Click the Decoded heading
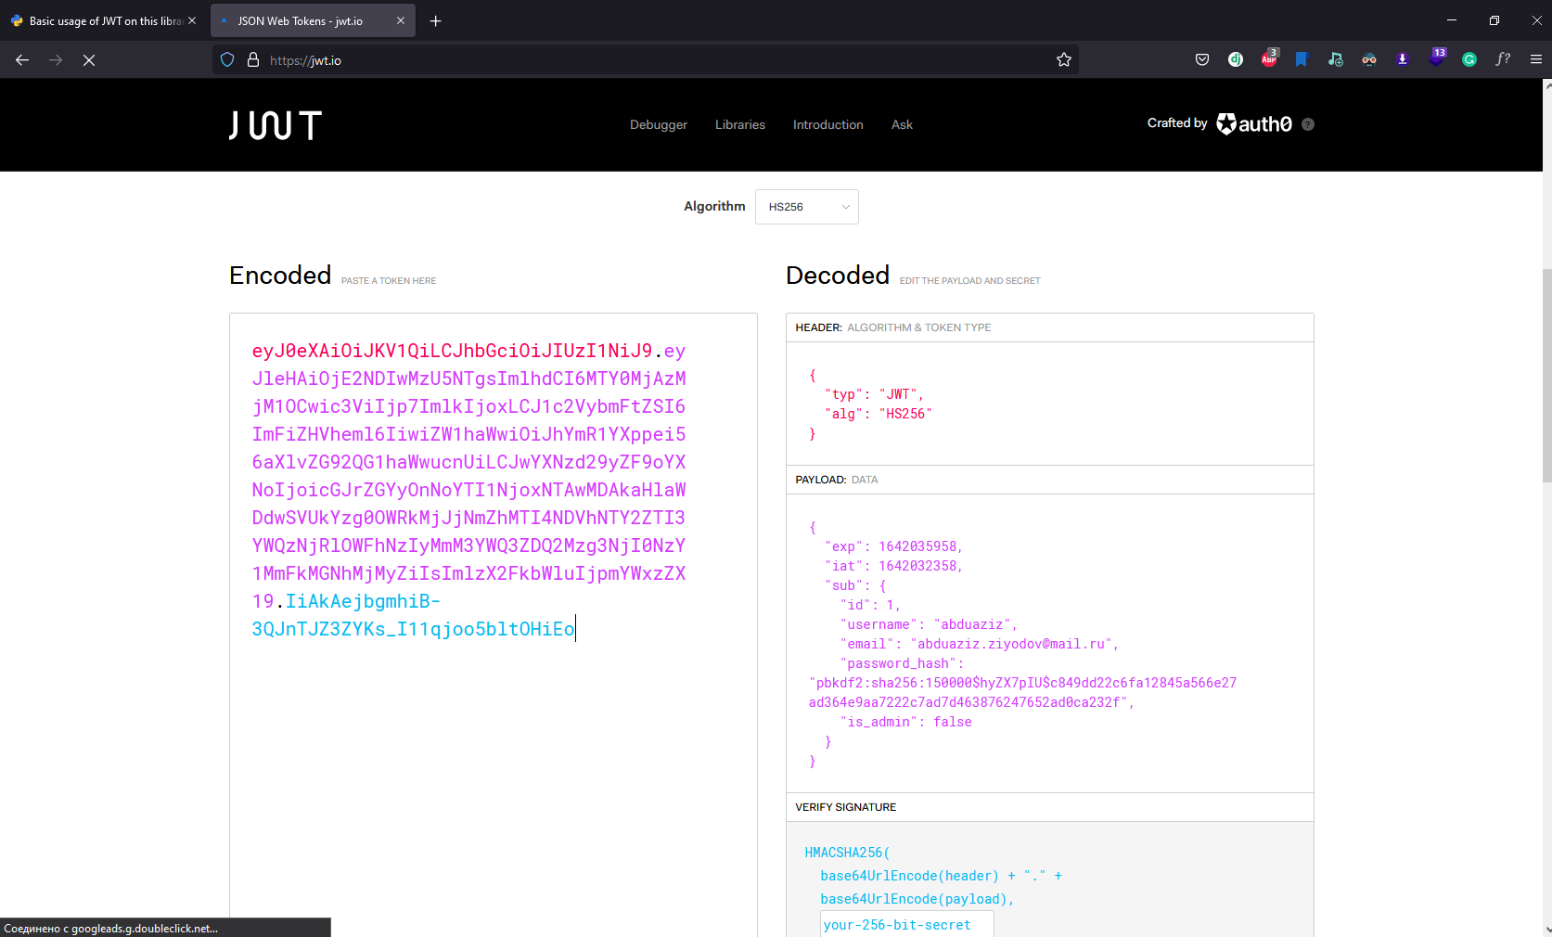The height and width of the screenshot is (937, 1552). (x=838, y=276)
